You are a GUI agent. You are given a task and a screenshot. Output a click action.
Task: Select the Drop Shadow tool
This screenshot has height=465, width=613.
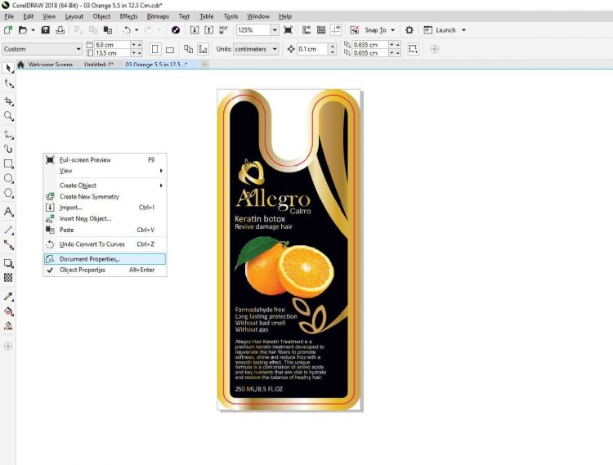(x=8, y=263)
